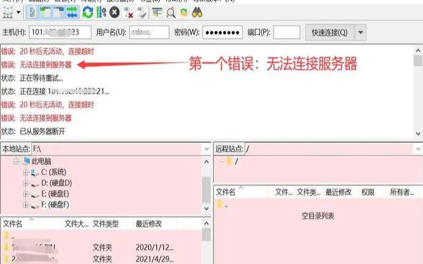423x264 pixels.
Task: Select the / root folder in the remote tree
Action: coord(236,162)
